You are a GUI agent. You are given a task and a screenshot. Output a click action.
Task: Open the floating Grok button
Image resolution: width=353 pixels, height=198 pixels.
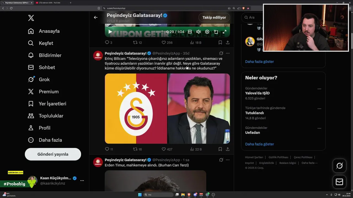(x=339, y=166)
